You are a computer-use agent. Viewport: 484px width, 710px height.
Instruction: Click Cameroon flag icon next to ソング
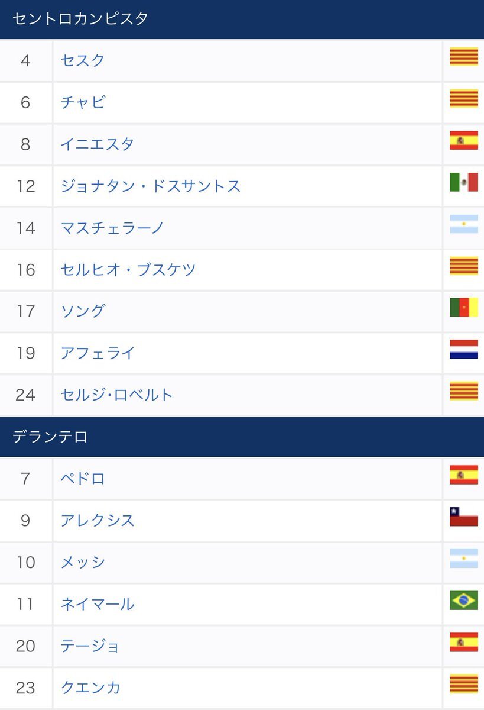pyautogui.click(x=464, y=308)
